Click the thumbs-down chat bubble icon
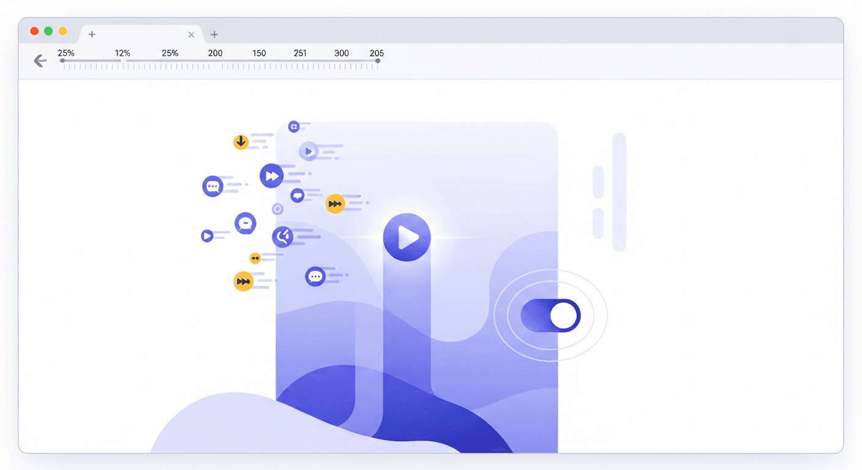This screenshot has height=470, width=862. pyautogui.click(x=298, y=195)
